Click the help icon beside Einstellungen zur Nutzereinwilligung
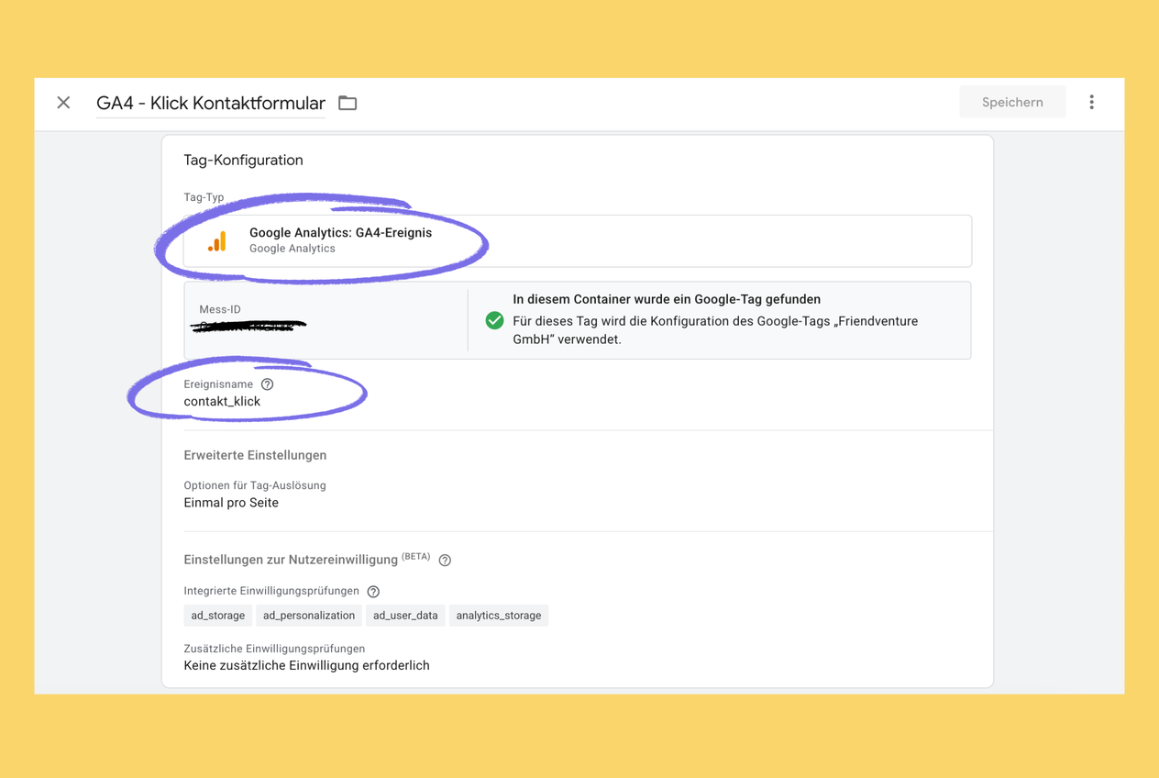The width and height of the screenshot is (1159, 778). coord(445,561)
